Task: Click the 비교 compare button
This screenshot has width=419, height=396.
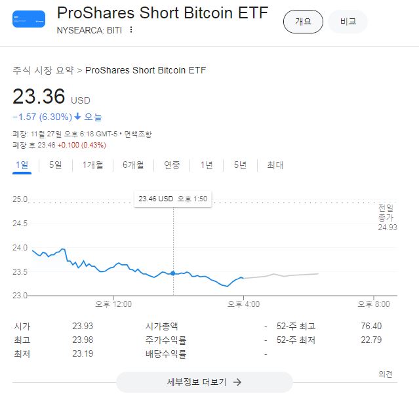Action: (348, 22)
